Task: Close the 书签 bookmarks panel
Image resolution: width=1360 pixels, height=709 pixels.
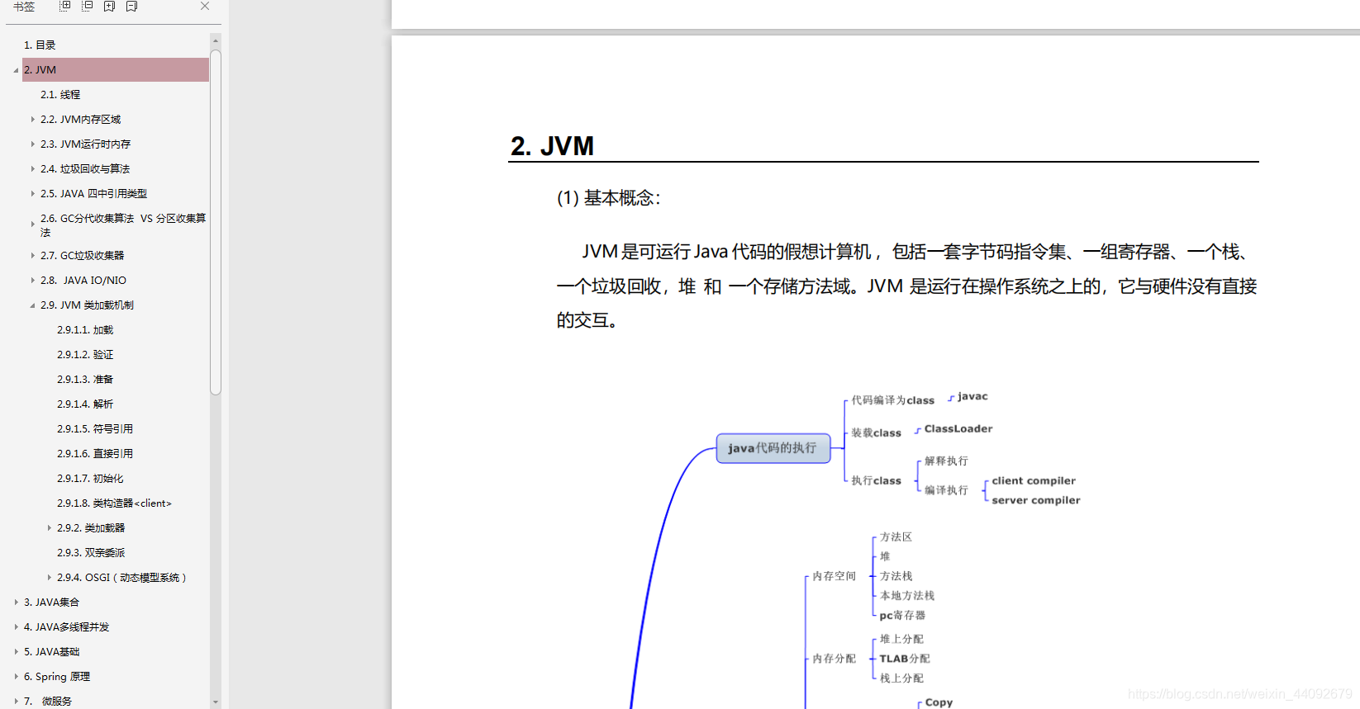Action: point(205,6)
